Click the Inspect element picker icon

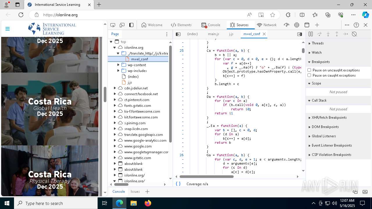113,25
